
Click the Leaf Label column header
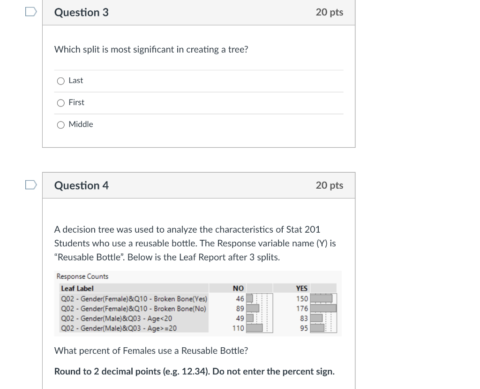click(x=77, y=289)
